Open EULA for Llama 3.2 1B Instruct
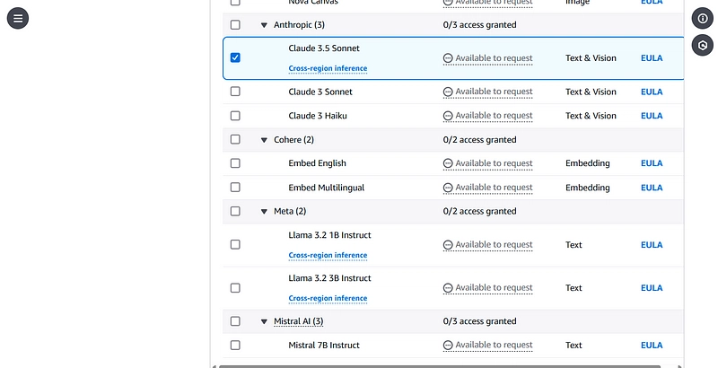This screenshot has height=368, width=718. tap(652, 245)
